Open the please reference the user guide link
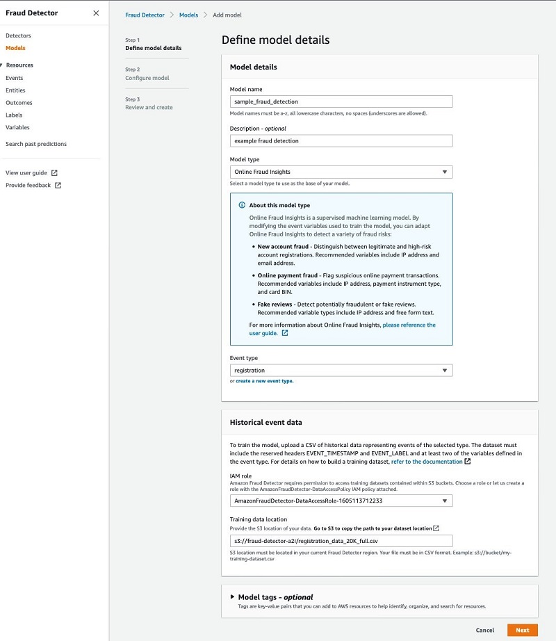556x641 pixels. tap(409, 325)
